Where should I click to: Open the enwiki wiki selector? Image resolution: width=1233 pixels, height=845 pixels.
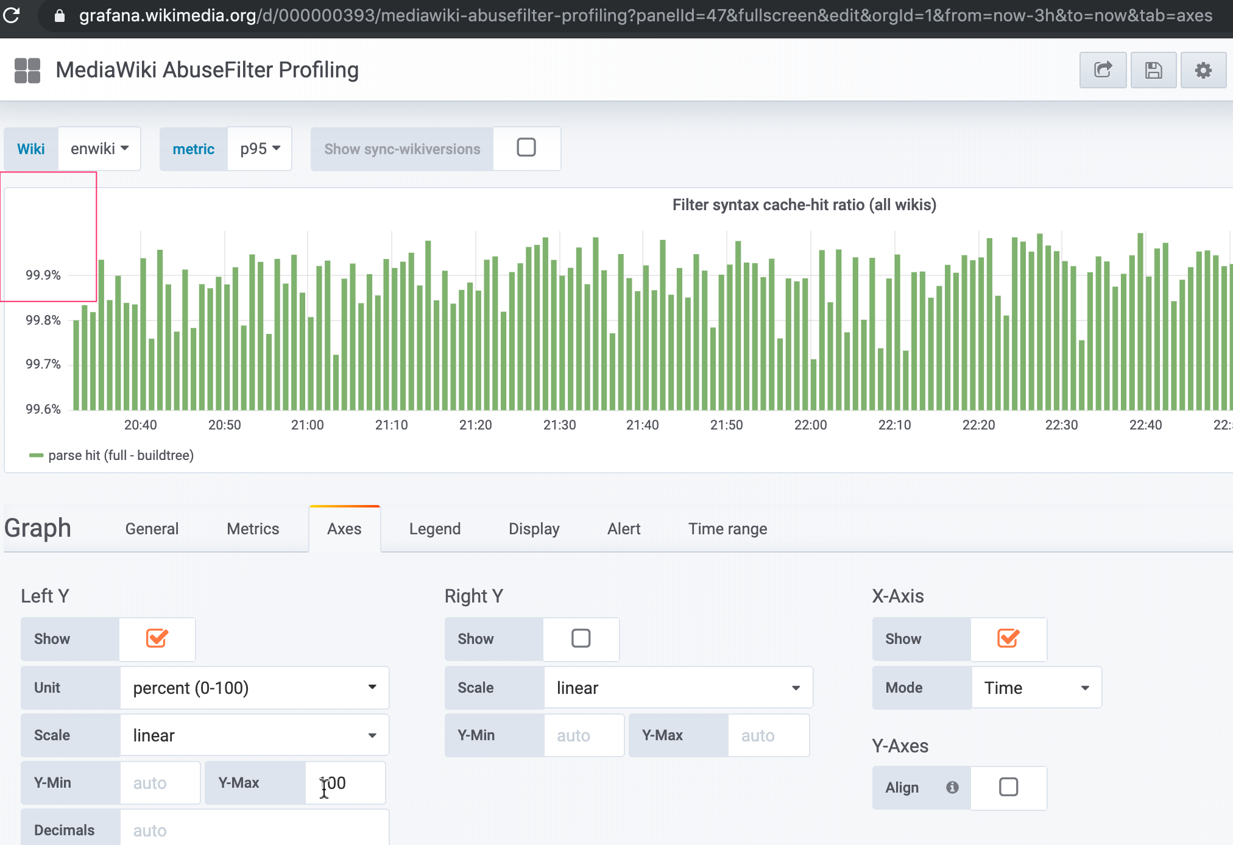pyautogui.click(x=98, y=148)
